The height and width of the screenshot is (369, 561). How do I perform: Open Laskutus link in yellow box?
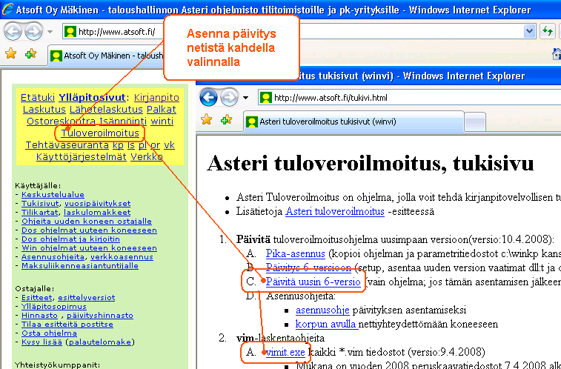44,110
